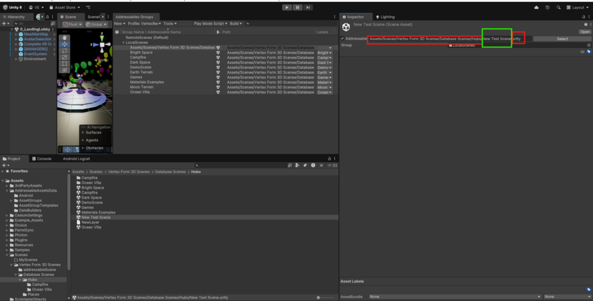593x301 pixels.
Task: Click the cloud services icon
Action: [x=536, y=7]
